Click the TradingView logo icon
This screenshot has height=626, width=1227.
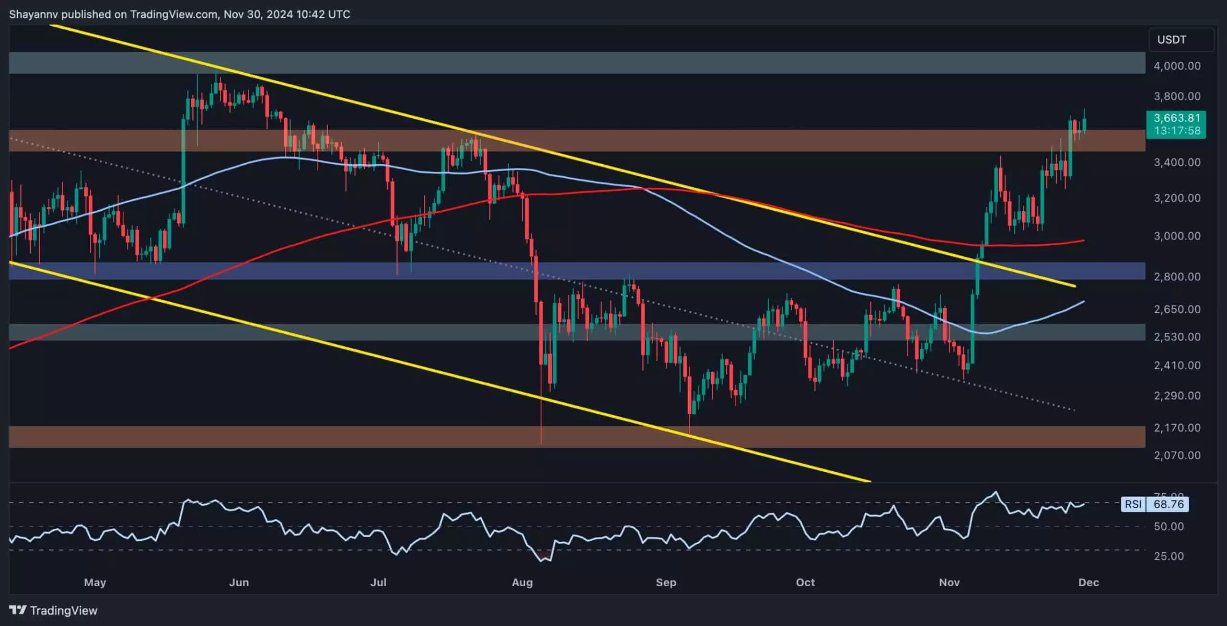coord(18,610)
